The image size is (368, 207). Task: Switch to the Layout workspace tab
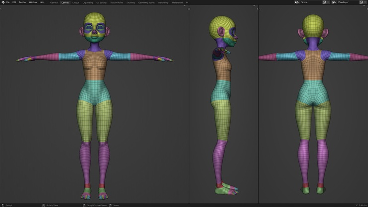click(76, 2)
